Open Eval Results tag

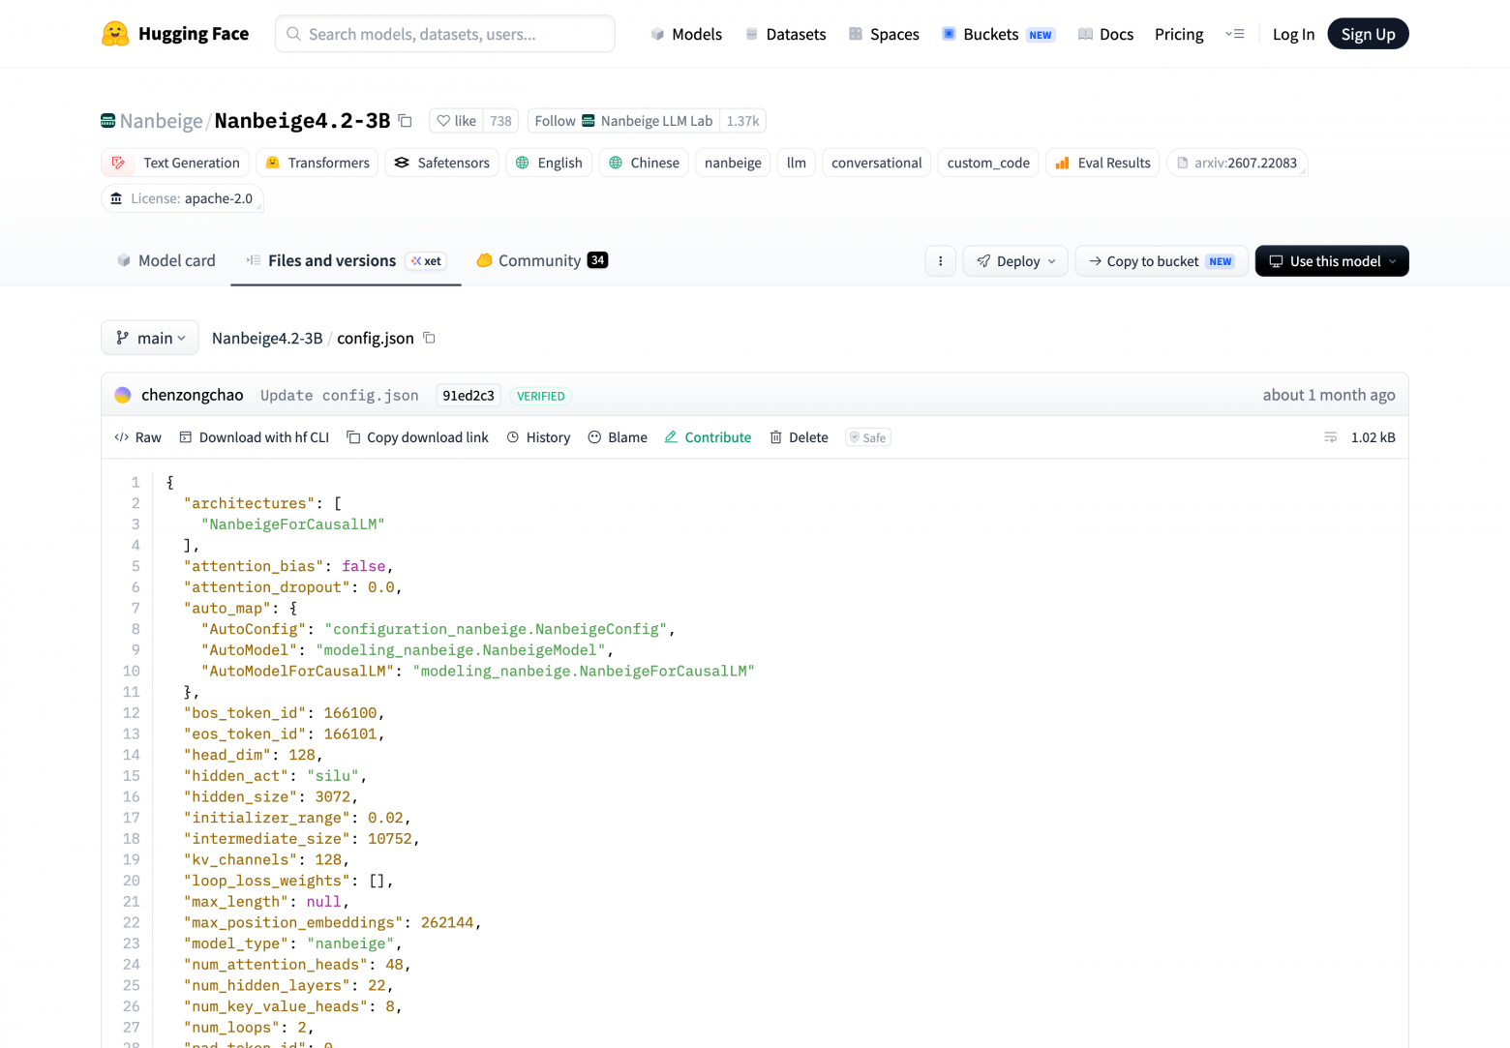click(1102, 163)
